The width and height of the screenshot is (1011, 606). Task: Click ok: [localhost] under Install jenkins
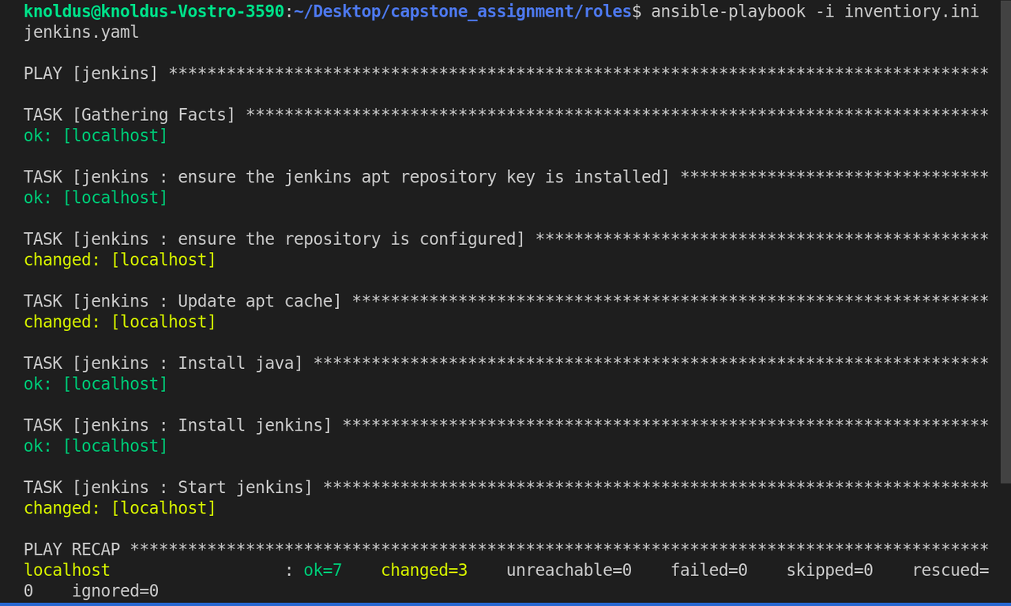coord(96,446)
